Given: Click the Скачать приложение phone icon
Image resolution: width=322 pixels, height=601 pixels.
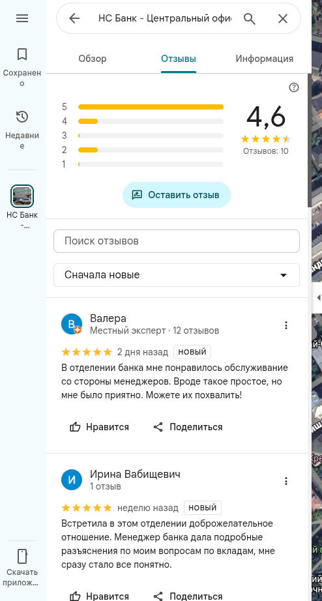Looking at the screenshot, I should coord(22,556).
